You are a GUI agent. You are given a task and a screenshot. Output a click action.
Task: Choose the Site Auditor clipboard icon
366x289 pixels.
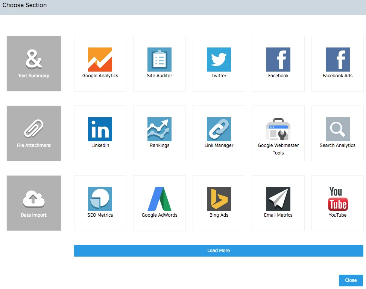pyautogui.click(x=159, y=60)
